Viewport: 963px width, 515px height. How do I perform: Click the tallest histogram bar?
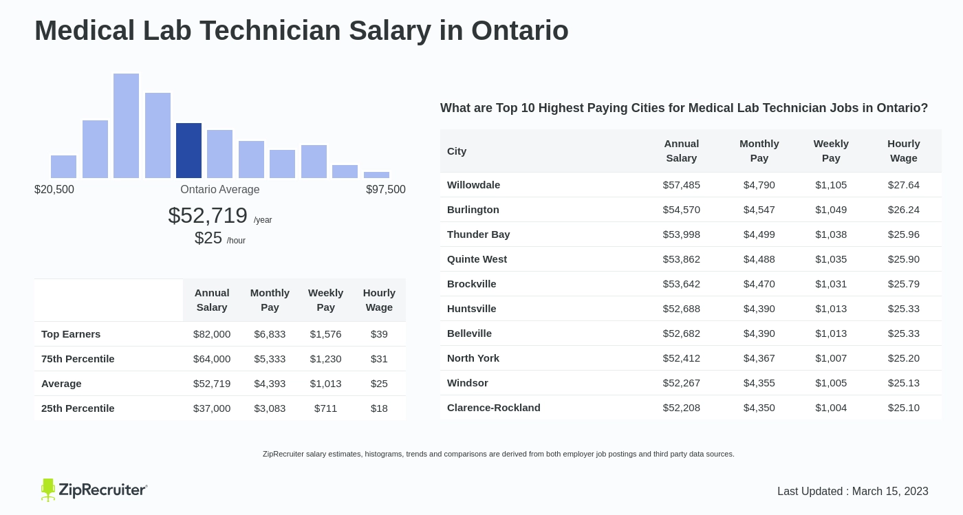[x=126, y=126]
